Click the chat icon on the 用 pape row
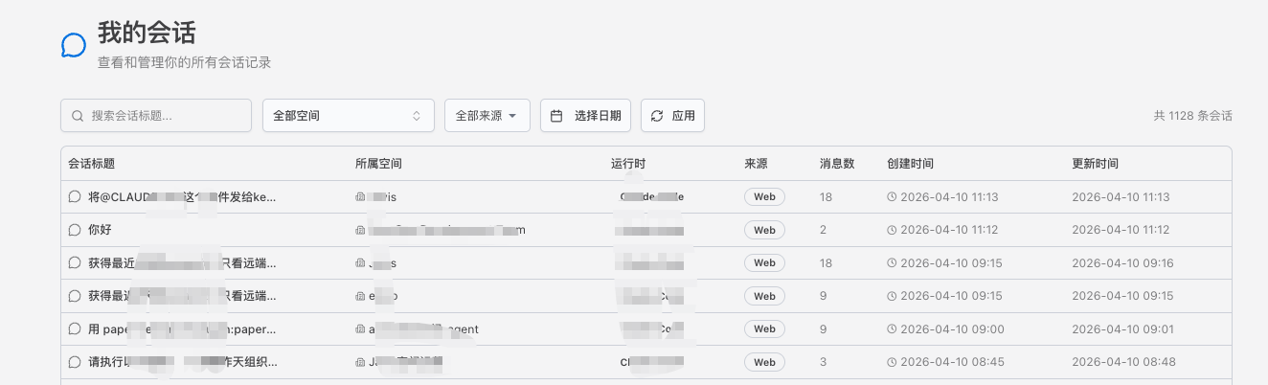 75,329
